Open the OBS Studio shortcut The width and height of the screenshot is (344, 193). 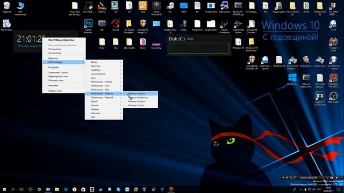coord(333,98)
